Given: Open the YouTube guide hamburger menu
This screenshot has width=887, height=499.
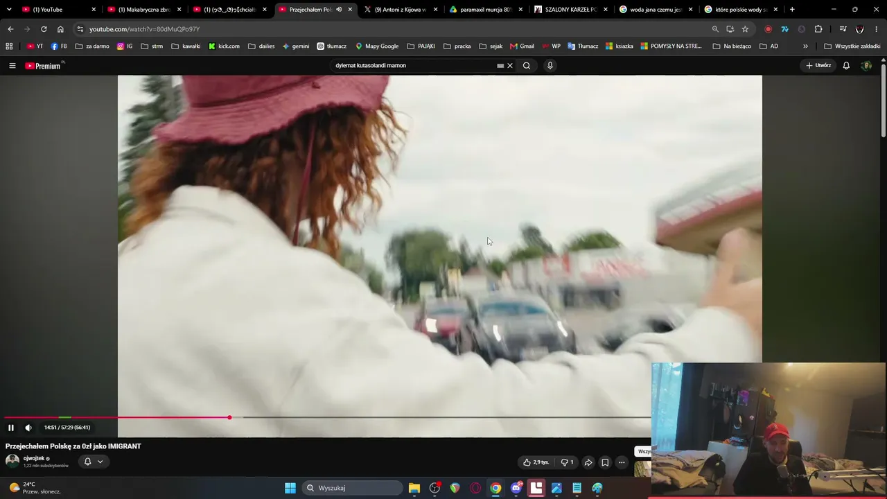Looking at the screenshot, I should pos(12,66).
